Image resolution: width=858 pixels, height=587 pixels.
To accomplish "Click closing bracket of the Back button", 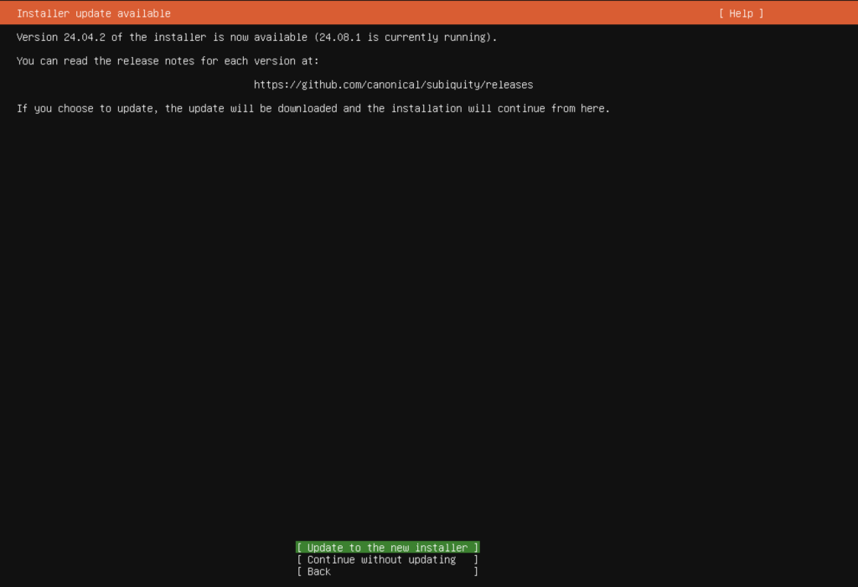I will (x=476, y=572).
